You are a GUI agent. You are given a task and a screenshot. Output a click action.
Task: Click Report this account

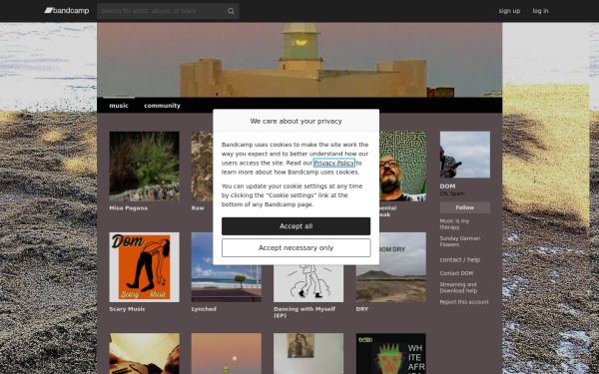464,302
